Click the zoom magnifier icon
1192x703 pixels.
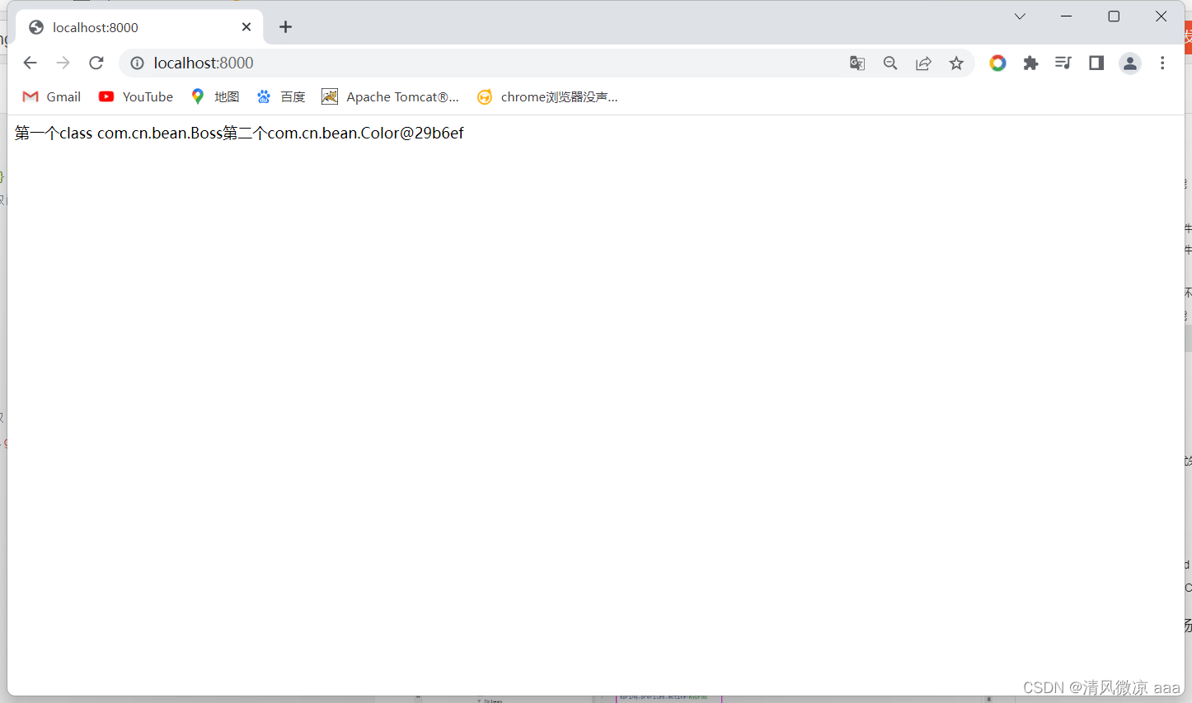(890, 63)
